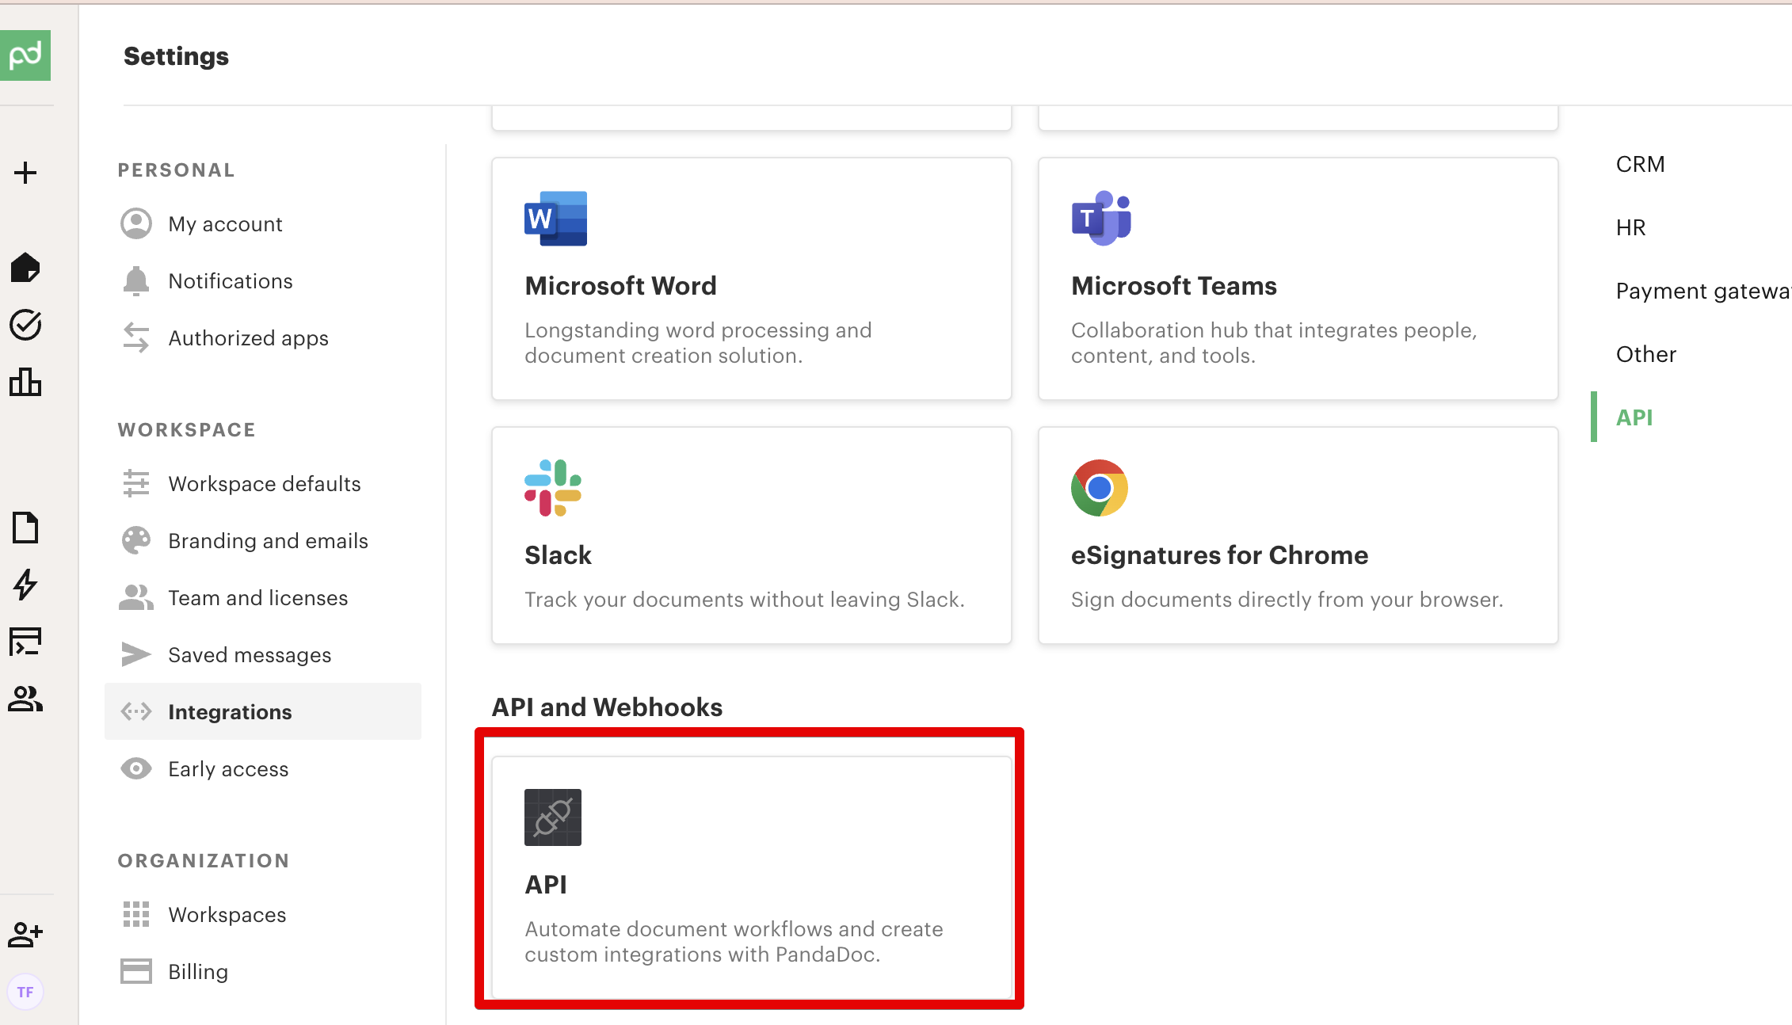This screenshot has width=1792, height=1025.
Task: Go to Notifications settings
Action: [x=230, y=281]
